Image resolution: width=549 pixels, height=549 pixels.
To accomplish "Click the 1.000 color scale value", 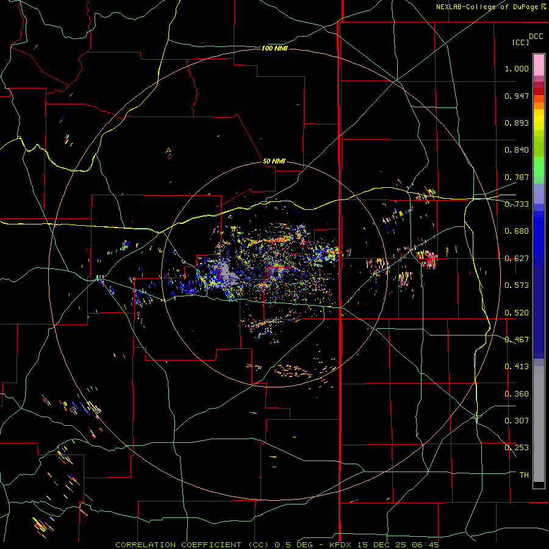I will point(517,68).
